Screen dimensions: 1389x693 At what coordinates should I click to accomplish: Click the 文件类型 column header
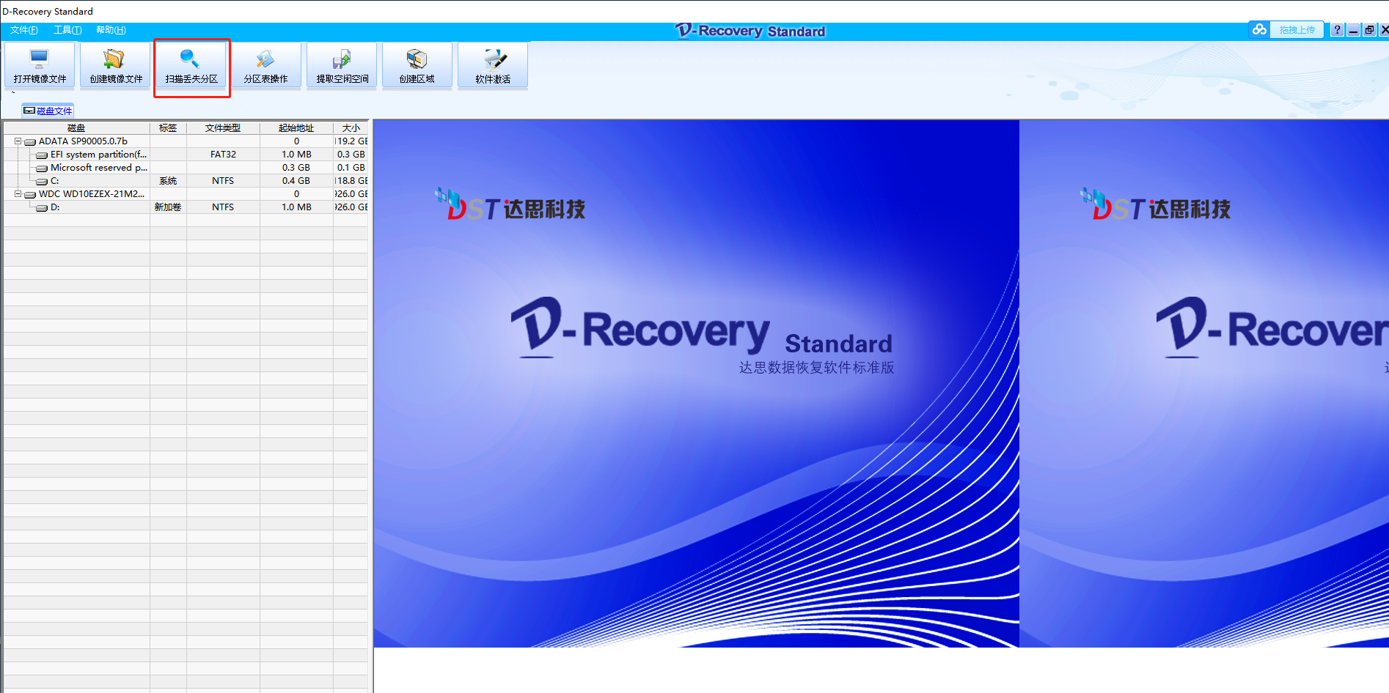point(223,128)
